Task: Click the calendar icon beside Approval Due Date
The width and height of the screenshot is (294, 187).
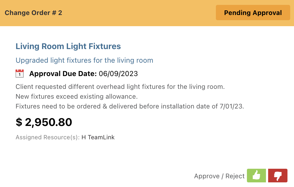Action: (20, 73)
